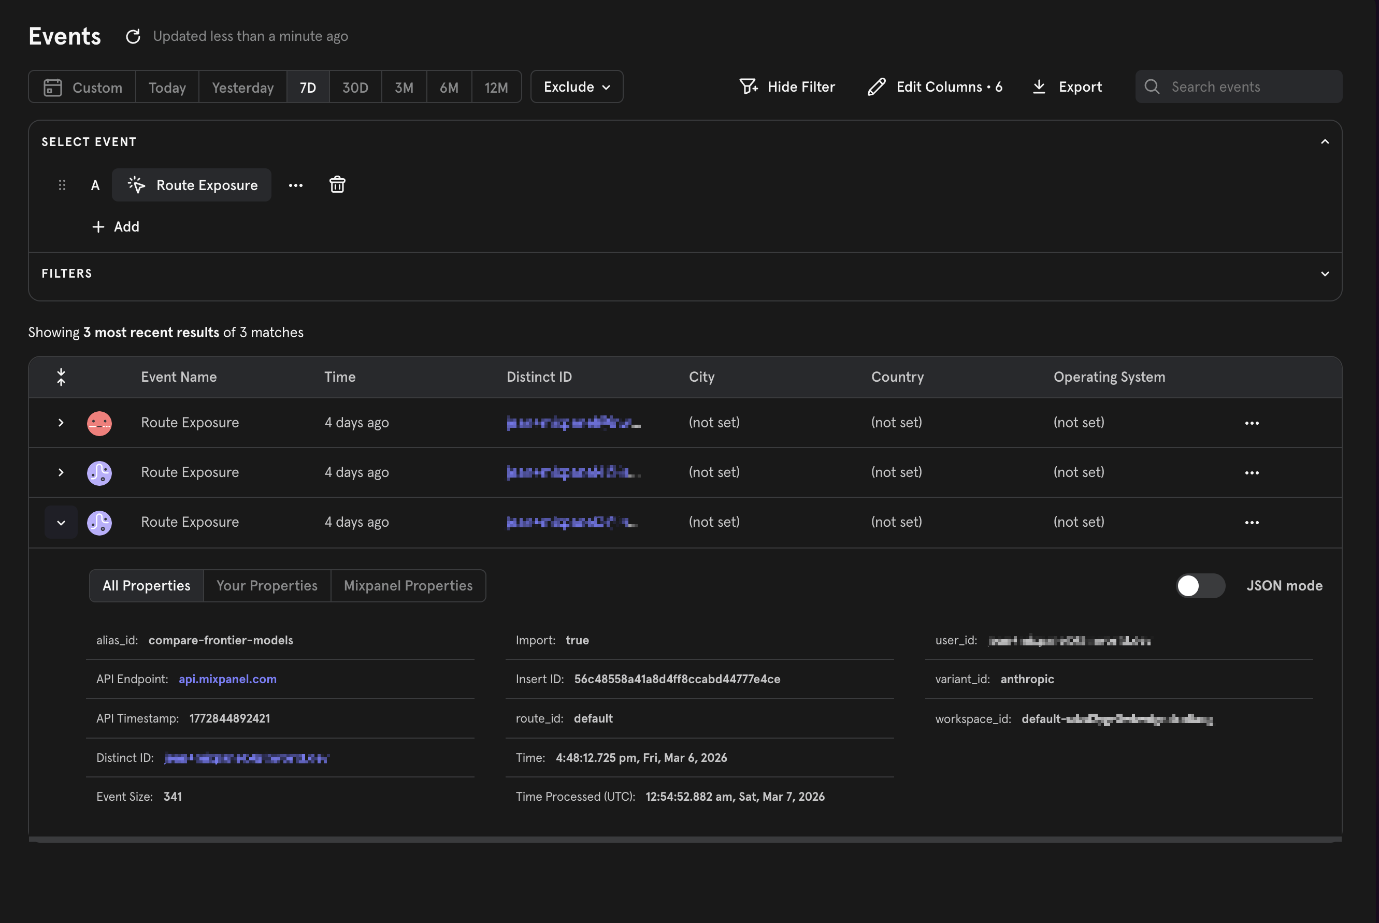
Task: Click the red avatar in first row
Action: pyautogui.click(x=99, y=423)
